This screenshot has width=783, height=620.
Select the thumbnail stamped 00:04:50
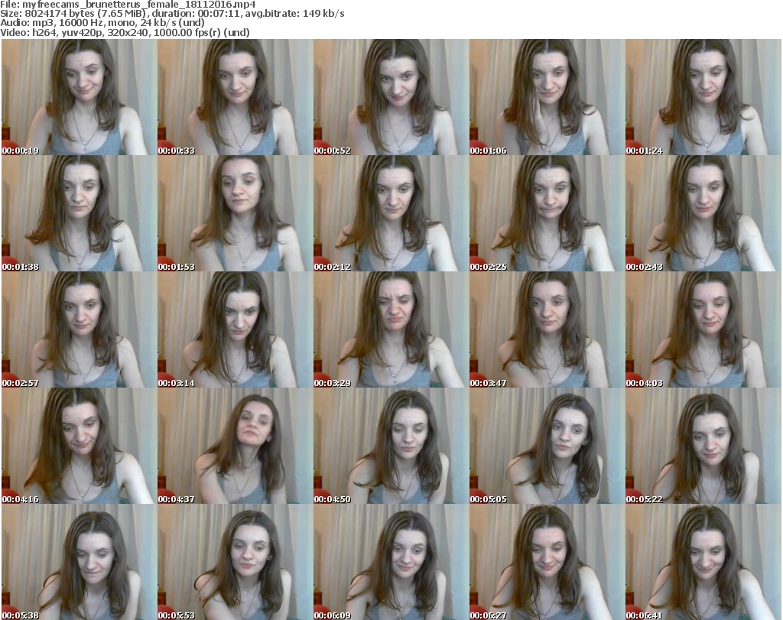[x=391, y=446]
